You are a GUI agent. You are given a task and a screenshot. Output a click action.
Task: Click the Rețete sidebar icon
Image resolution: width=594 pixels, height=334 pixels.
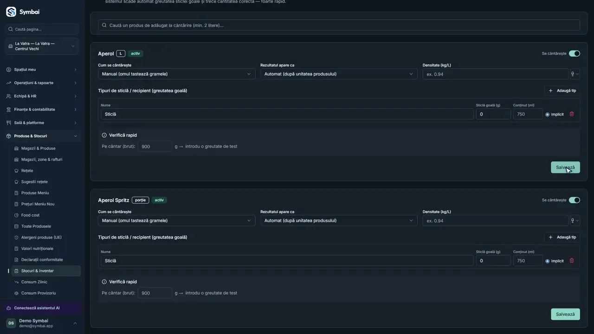tap(17, 171)
